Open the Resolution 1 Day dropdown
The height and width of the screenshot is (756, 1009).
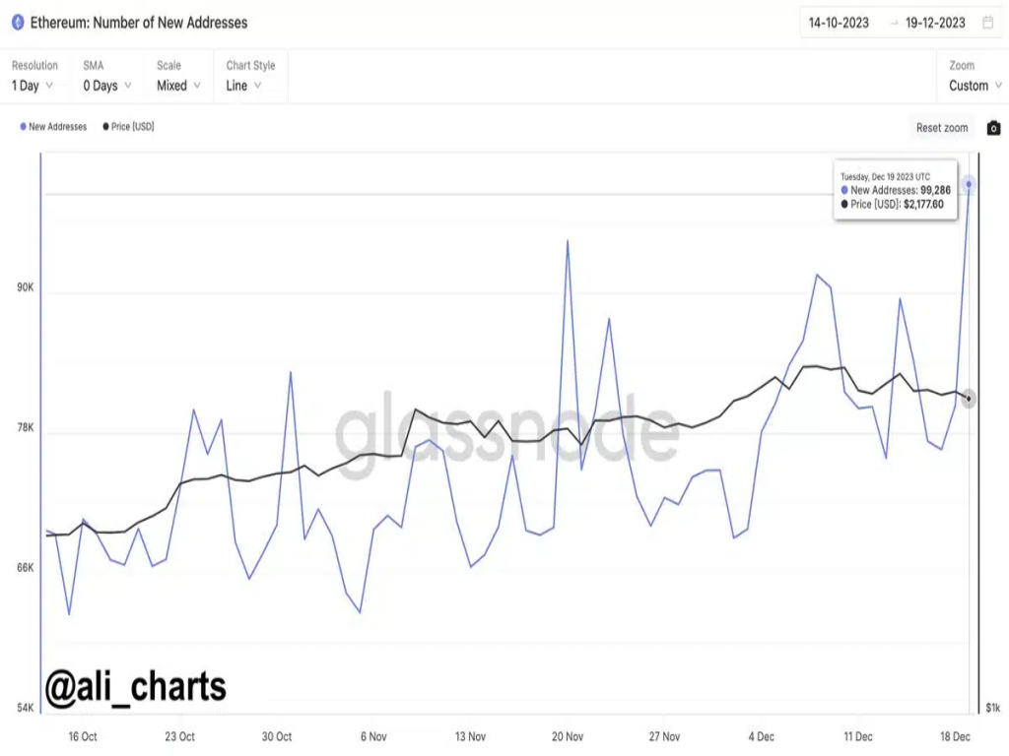click(32, 86)
